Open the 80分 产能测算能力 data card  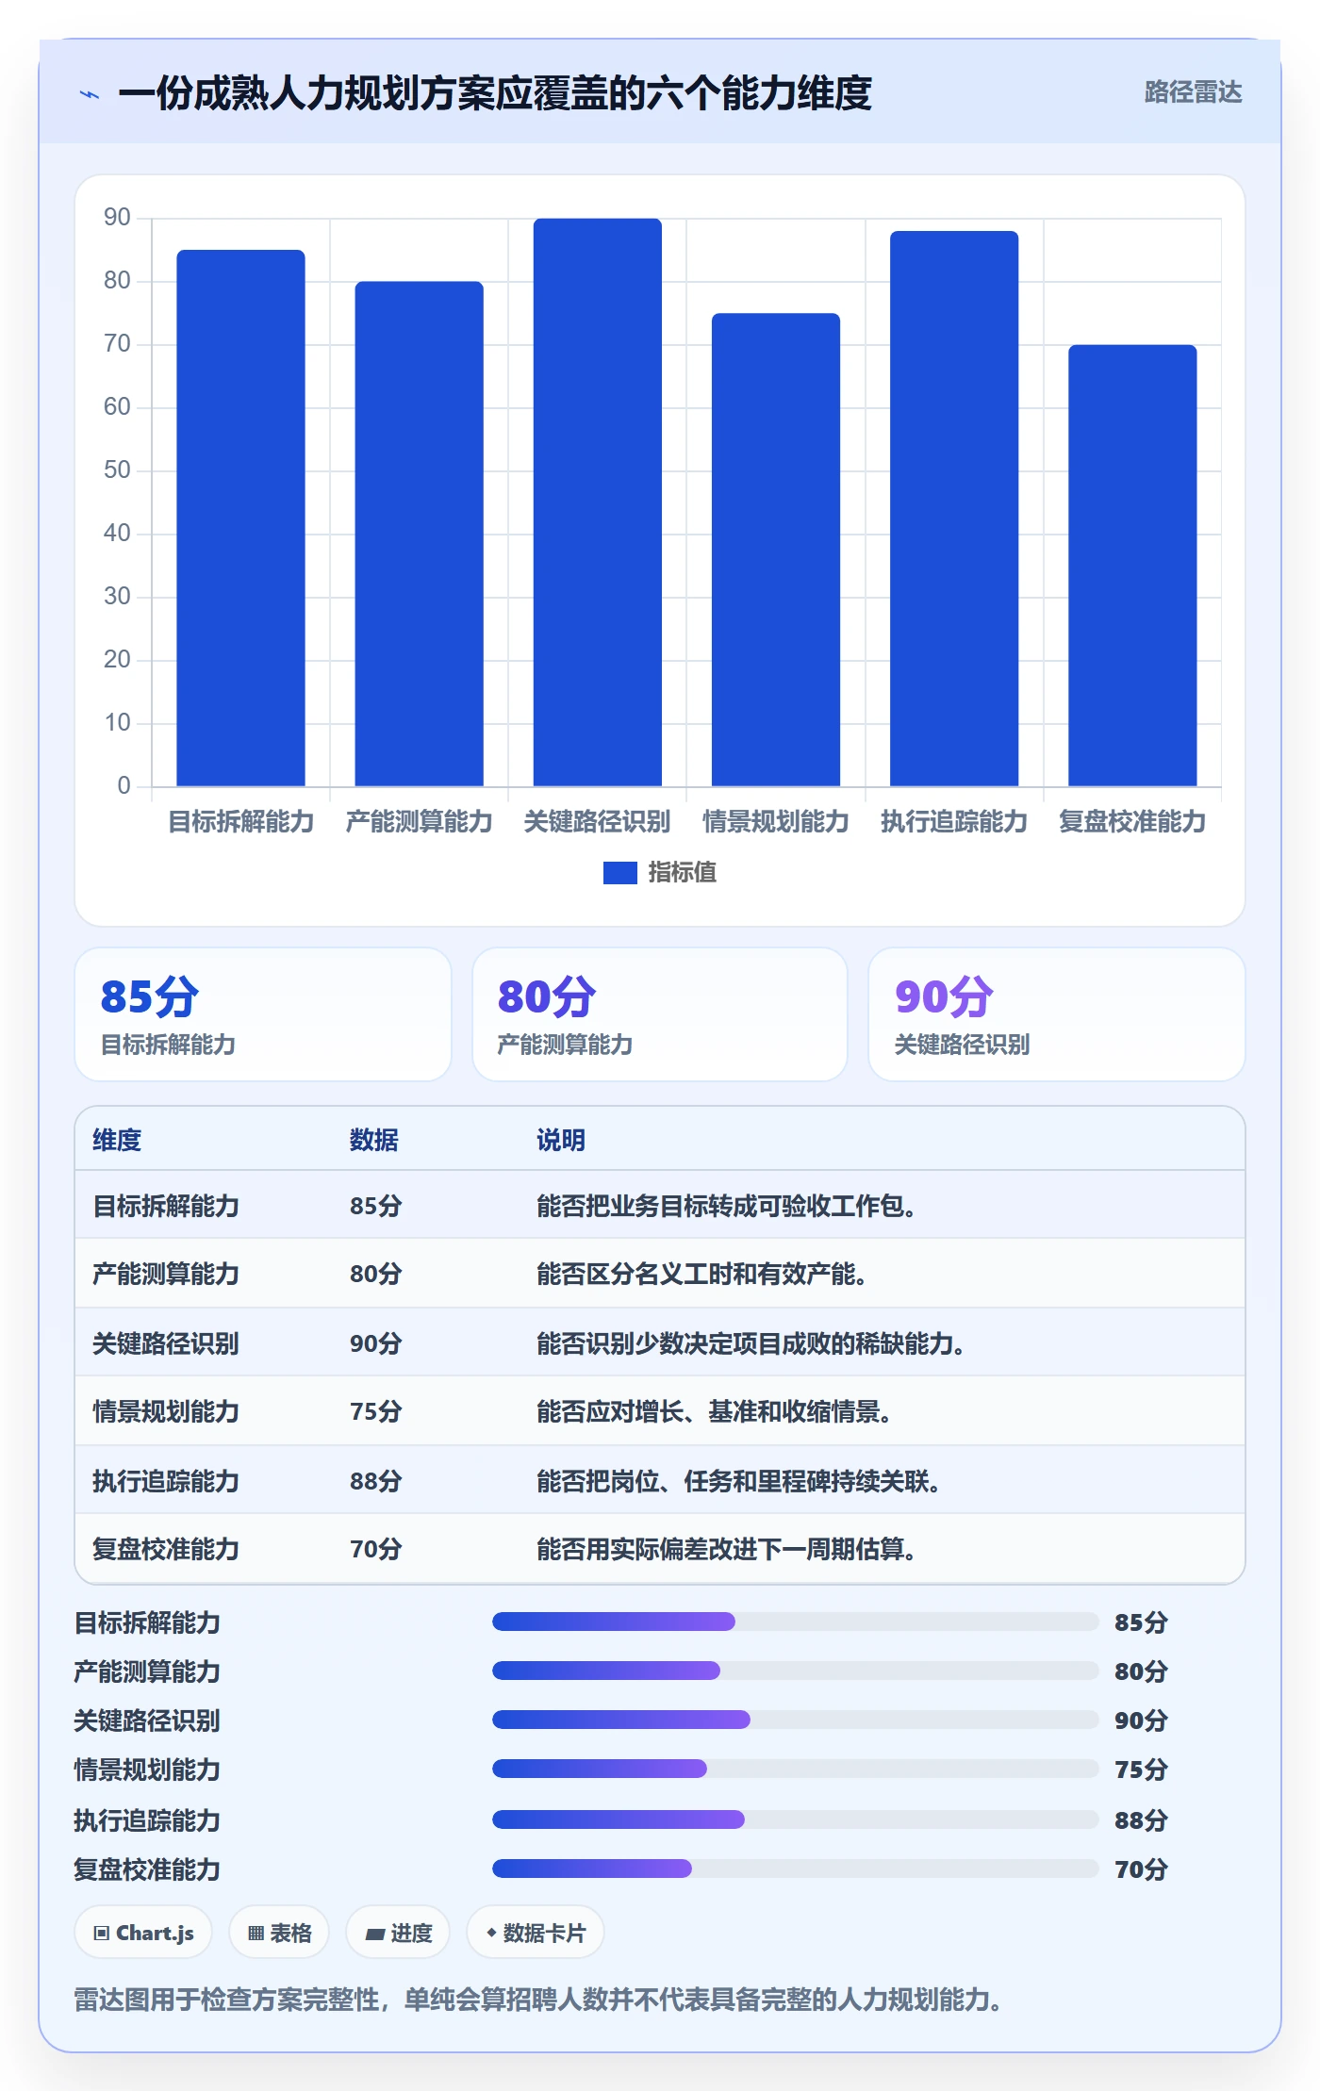pyautogui.click(x=660, y=1014)
